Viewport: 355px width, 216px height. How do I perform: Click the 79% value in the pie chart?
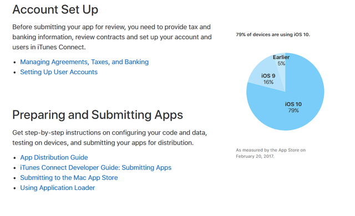[x=293, y=110]
